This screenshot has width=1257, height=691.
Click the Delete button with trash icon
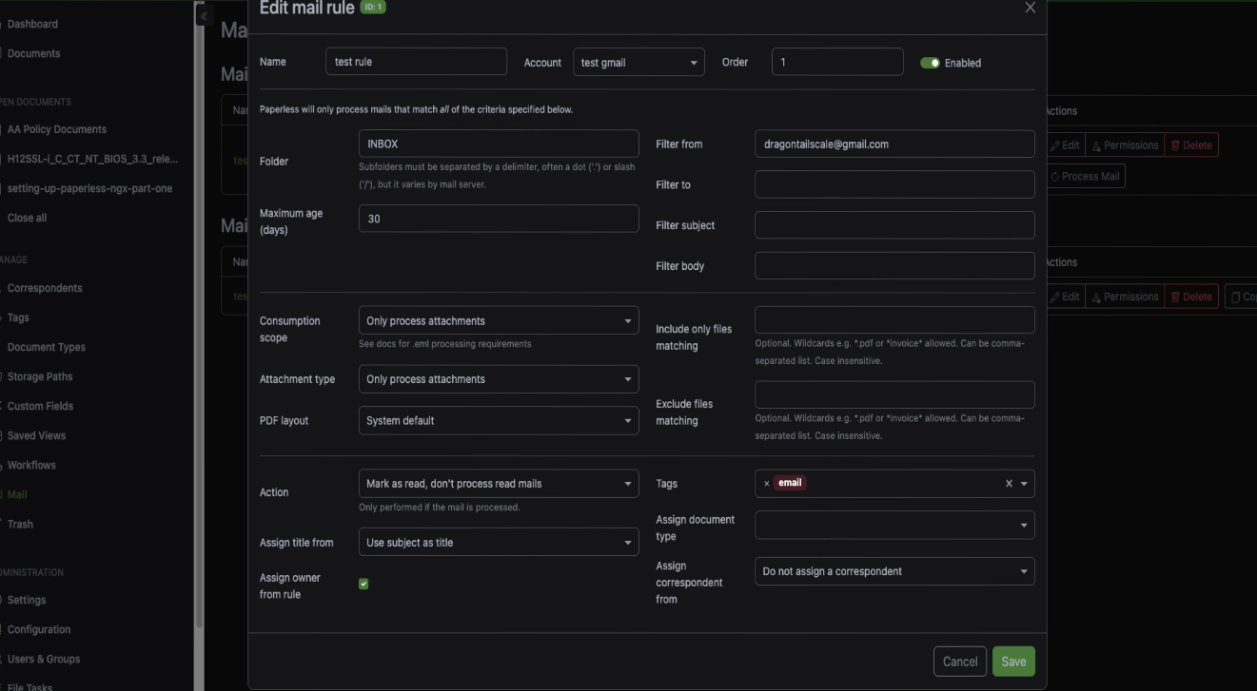pos(1190,145)
